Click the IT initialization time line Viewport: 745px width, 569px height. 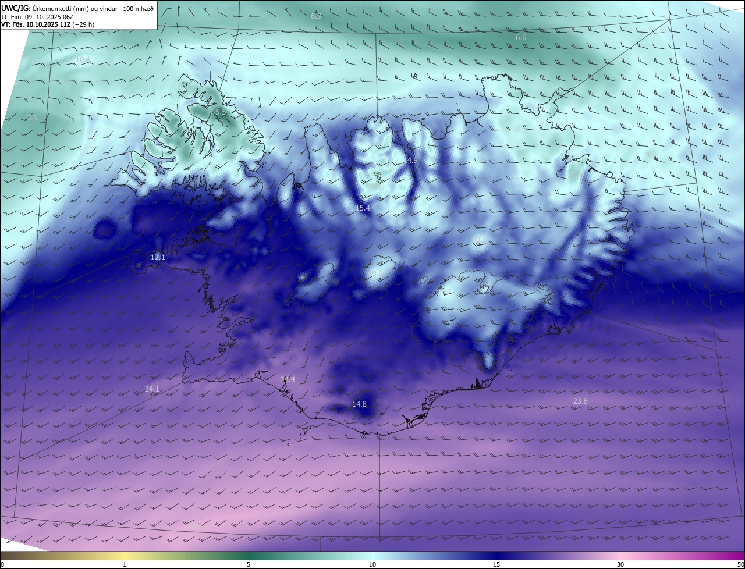pos(37,17)
